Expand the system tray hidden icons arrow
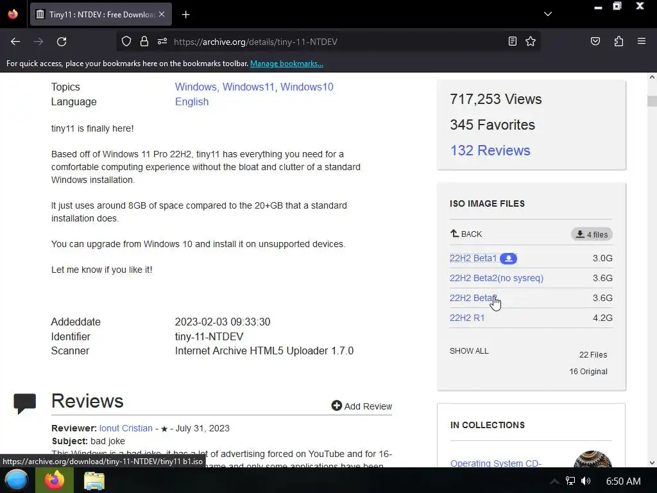Screen dimensions: 657x493 coord(554,481)
